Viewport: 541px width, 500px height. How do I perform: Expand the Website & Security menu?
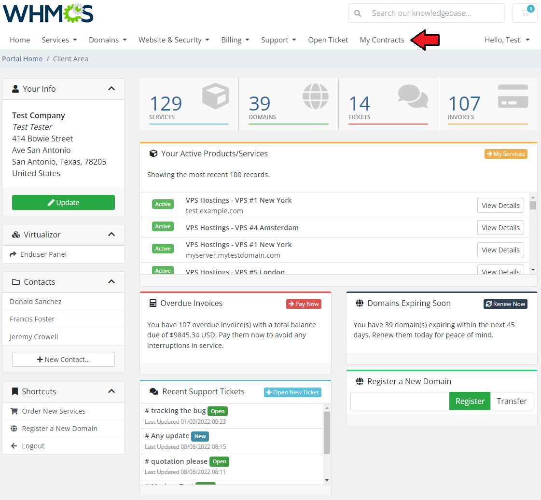[x=174, y=40]
